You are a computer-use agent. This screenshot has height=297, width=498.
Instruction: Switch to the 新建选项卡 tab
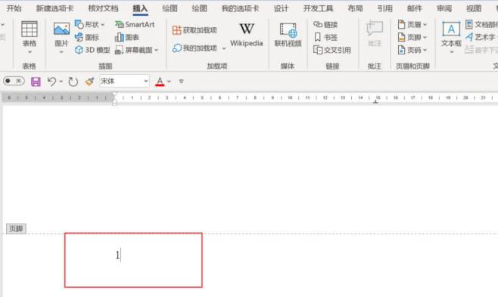pos(54,8)
